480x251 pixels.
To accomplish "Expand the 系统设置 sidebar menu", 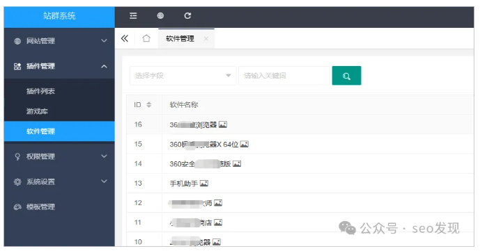I will (x=59, y=181).
